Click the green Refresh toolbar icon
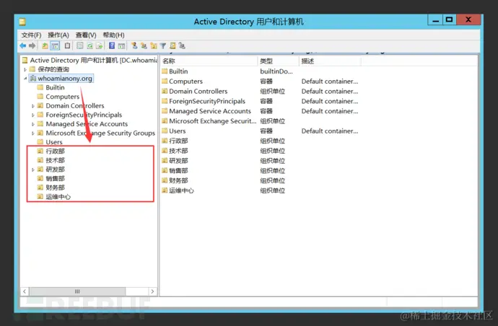498x326 pixels. 90,46
